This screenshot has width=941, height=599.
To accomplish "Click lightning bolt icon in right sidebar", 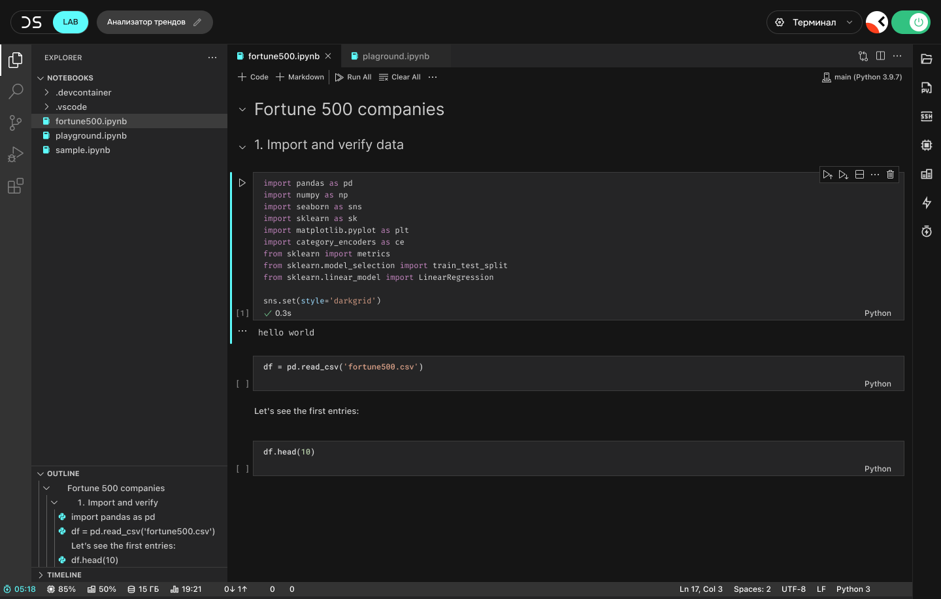I will point(927,203).
